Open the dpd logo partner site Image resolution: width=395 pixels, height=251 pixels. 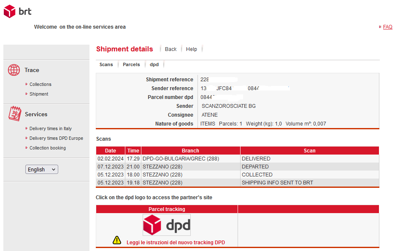(x=167, y=225)
